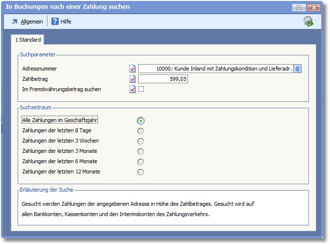Enable the Im Fremdwährungsbetrag suchen checkbox

point(141,89)
